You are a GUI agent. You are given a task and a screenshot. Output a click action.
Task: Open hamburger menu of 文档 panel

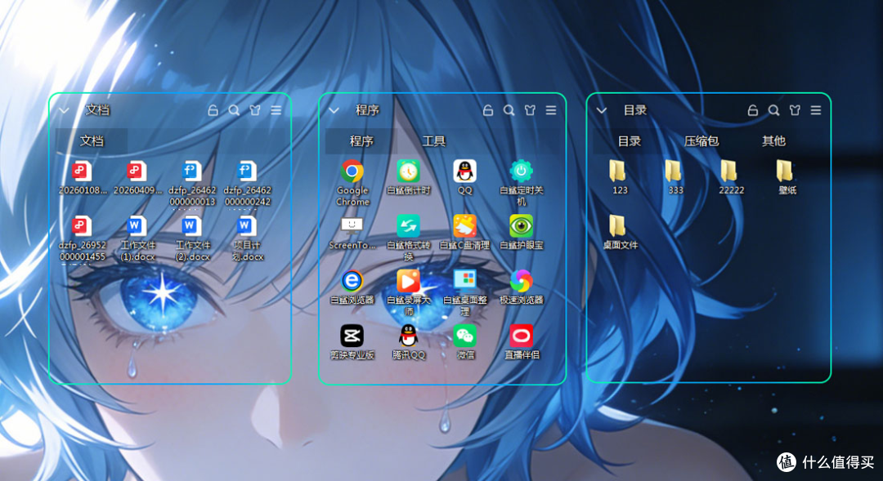coord(276,111)
